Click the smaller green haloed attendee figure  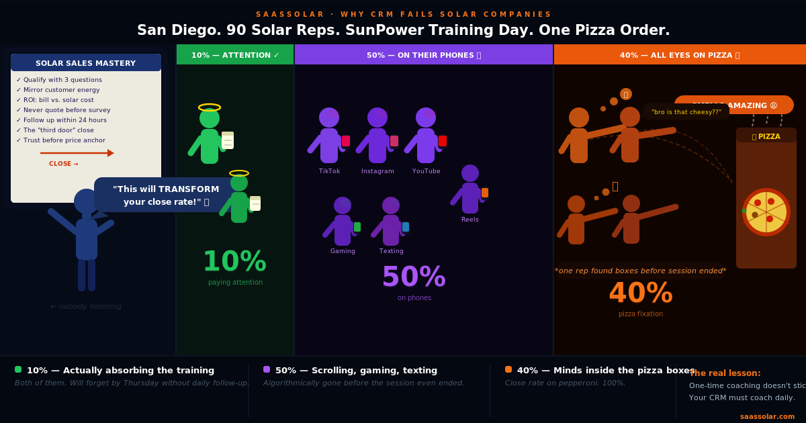240,197
